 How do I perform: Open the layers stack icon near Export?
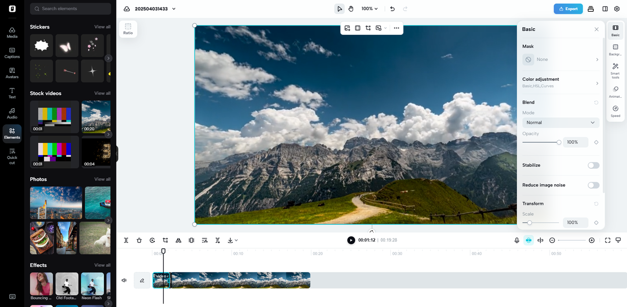[591, 9]
